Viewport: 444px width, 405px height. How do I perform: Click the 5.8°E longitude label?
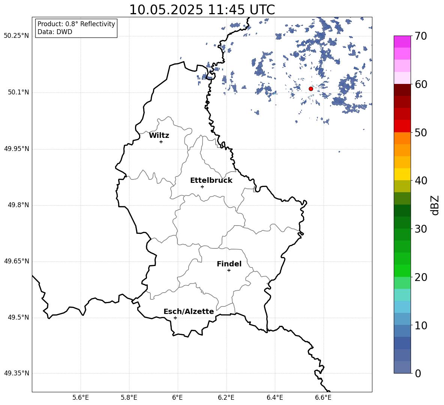point(129,398)
